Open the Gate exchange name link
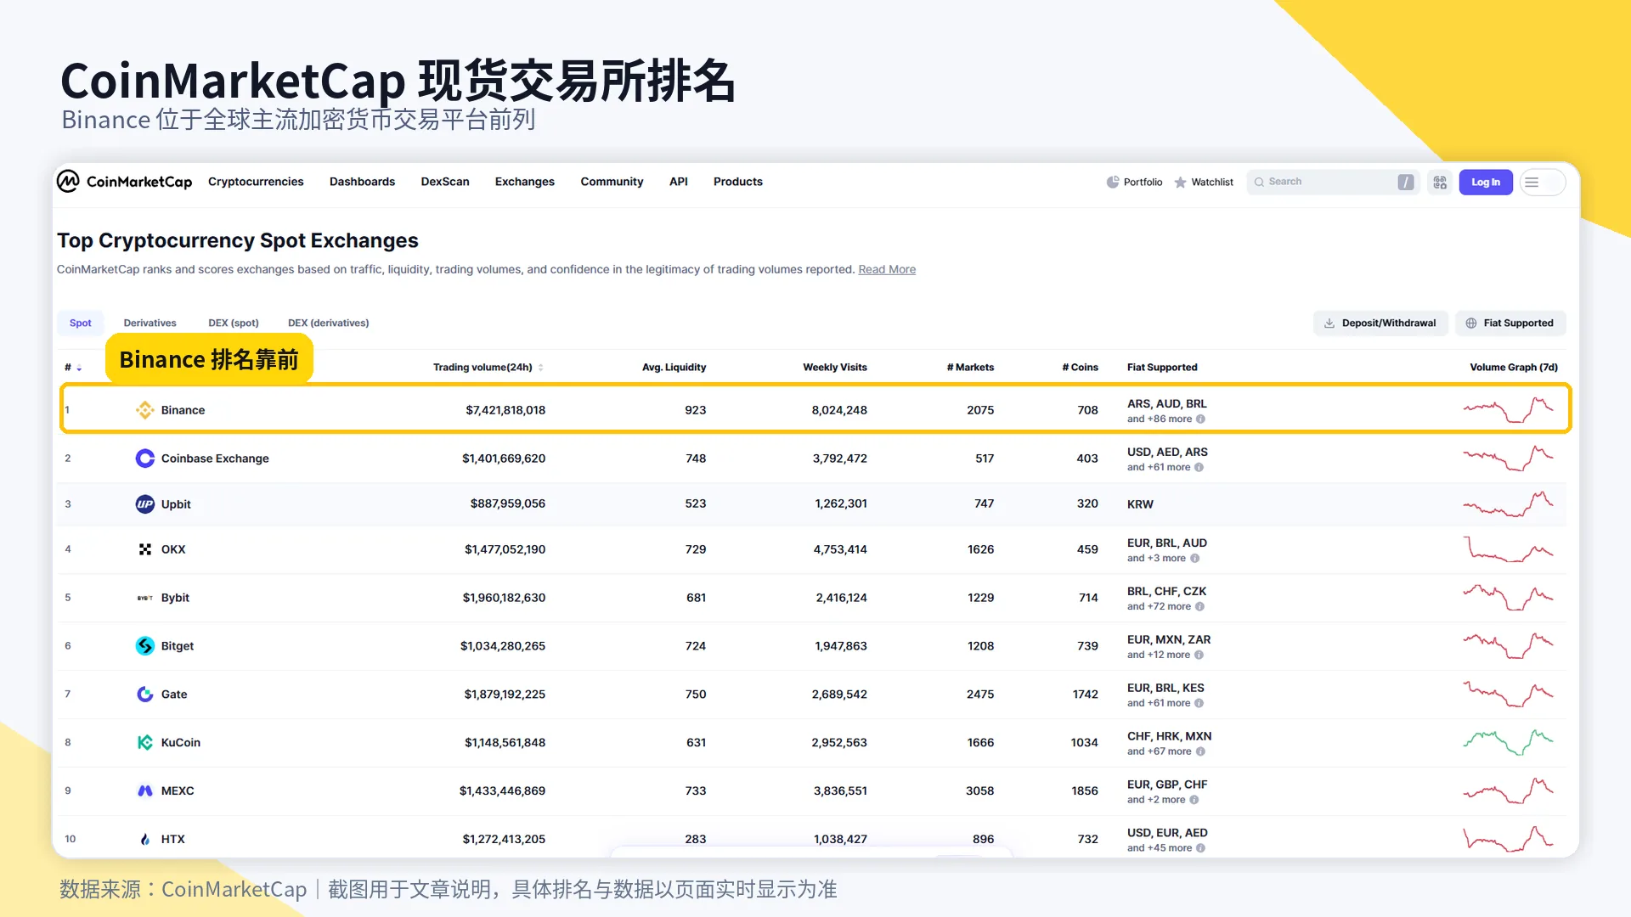1631x917 pixels. coord(174,695)
